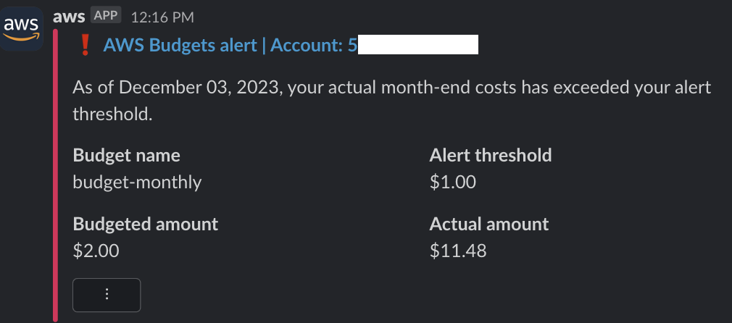This screenshot has height=323, width=732.
Task: Click the Alert threshold field label
Action: click(x=490, y=155)
